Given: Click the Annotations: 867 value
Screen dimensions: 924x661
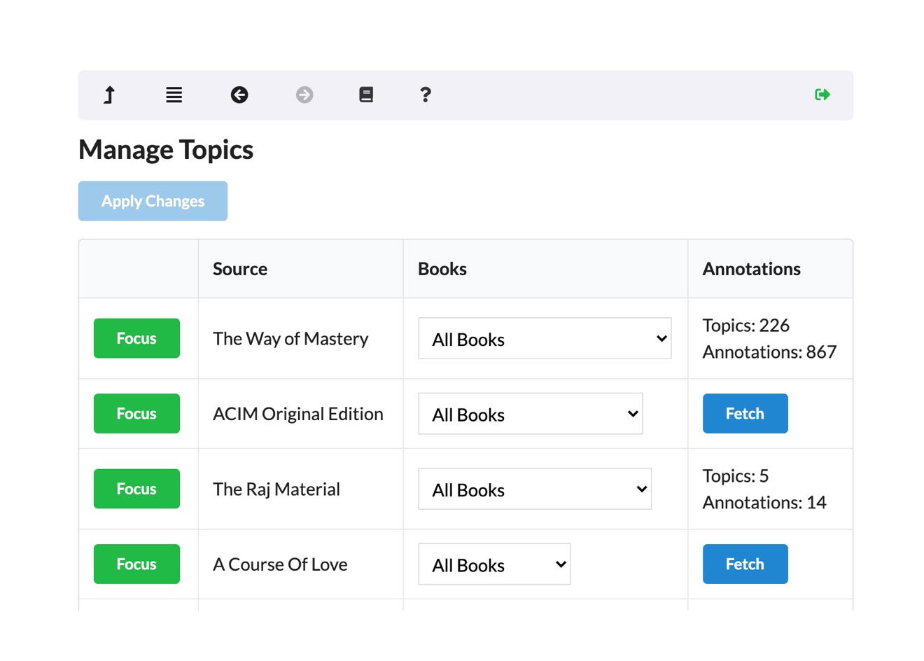Looking at the screenshot, I should coord(770,352).
